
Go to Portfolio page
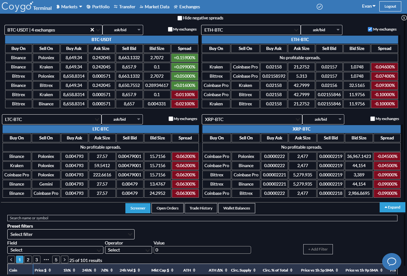point(98,7)
